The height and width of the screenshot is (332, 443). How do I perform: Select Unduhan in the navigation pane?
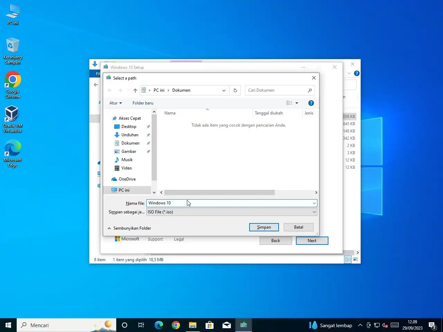[x=130, y=135]
